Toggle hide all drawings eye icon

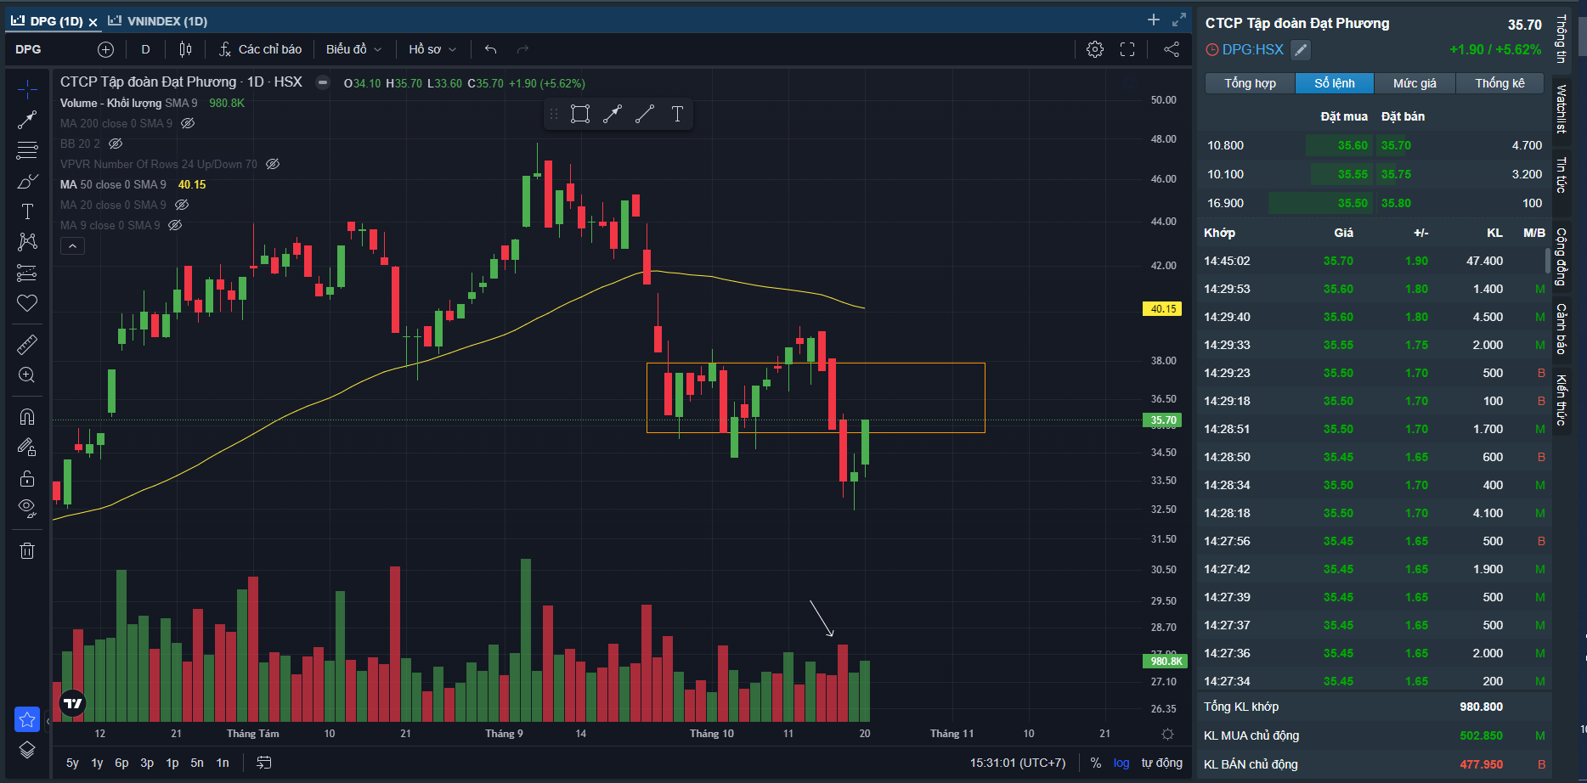(27, 509)
